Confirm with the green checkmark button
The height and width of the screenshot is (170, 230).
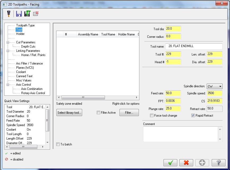click(170, 163)
